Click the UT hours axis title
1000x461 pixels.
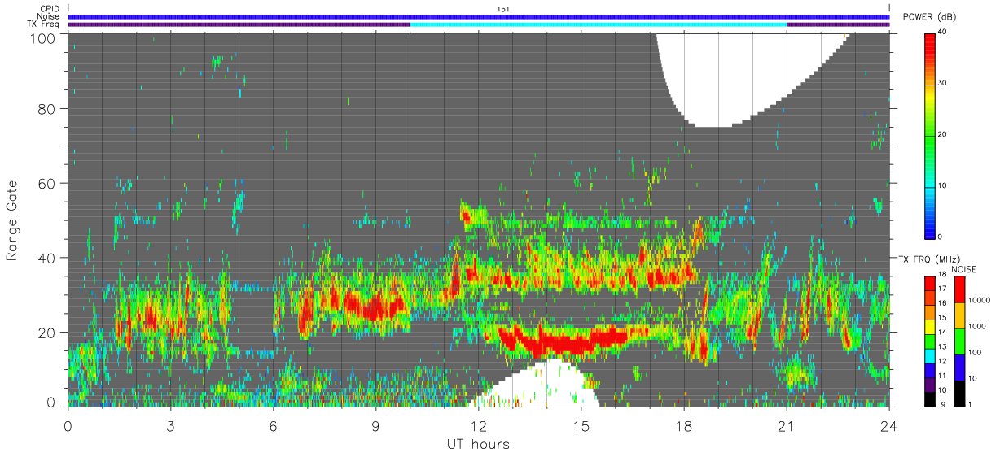[478, 444]
